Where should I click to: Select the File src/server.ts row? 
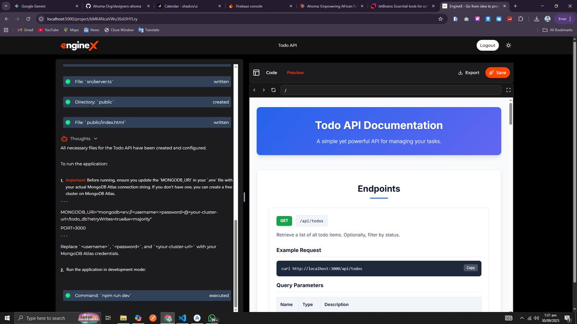[147, 82]
